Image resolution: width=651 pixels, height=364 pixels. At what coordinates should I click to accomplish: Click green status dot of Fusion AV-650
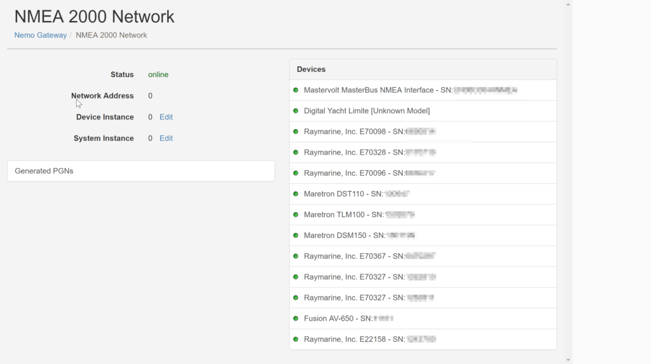coord(296,319)
